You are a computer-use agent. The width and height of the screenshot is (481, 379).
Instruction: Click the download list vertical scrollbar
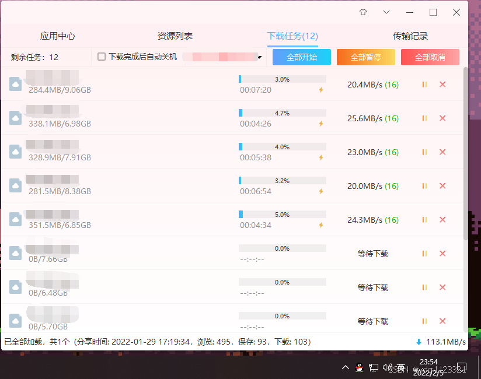[465, 153]
